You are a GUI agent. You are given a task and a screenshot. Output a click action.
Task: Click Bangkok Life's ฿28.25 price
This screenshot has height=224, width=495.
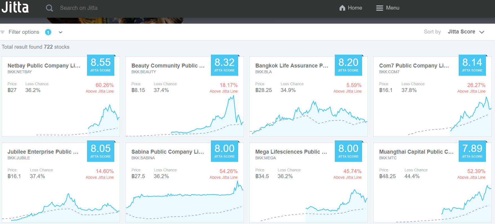pos(264,90)
